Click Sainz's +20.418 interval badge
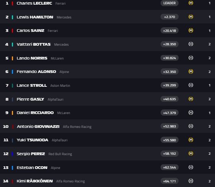 coord(169,30)
